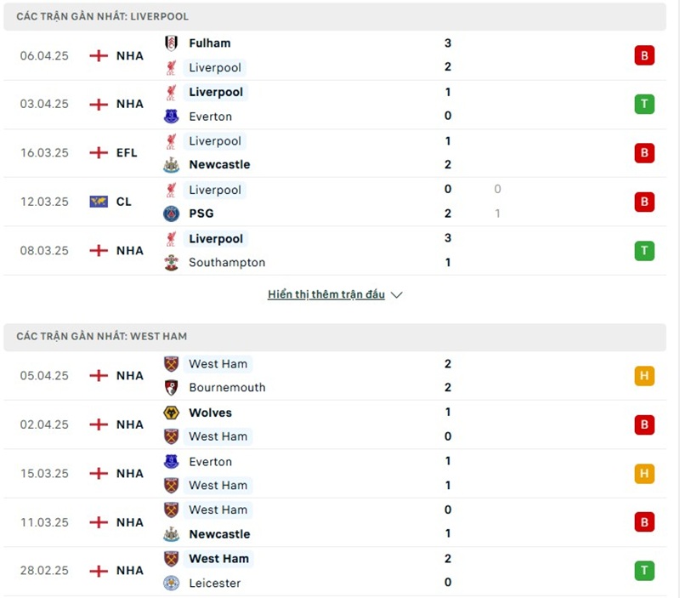Expand more matches with the chevron arrow
The height and width of the screenshot is (598, 680).
click(x=396, y=295)
